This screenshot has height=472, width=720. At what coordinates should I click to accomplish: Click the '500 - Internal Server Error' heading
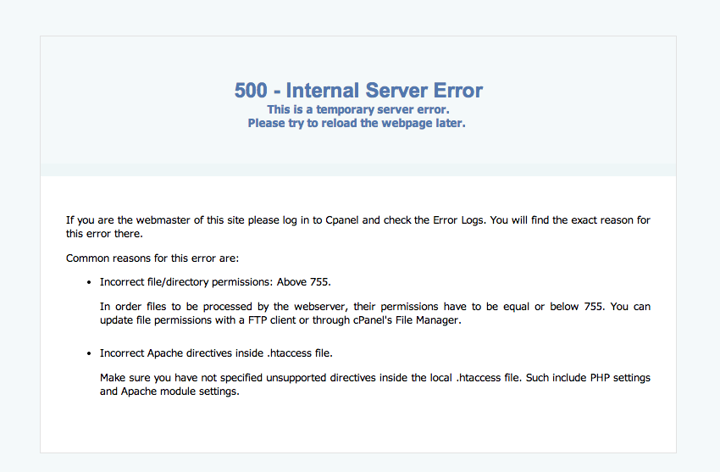pos(358,90)
